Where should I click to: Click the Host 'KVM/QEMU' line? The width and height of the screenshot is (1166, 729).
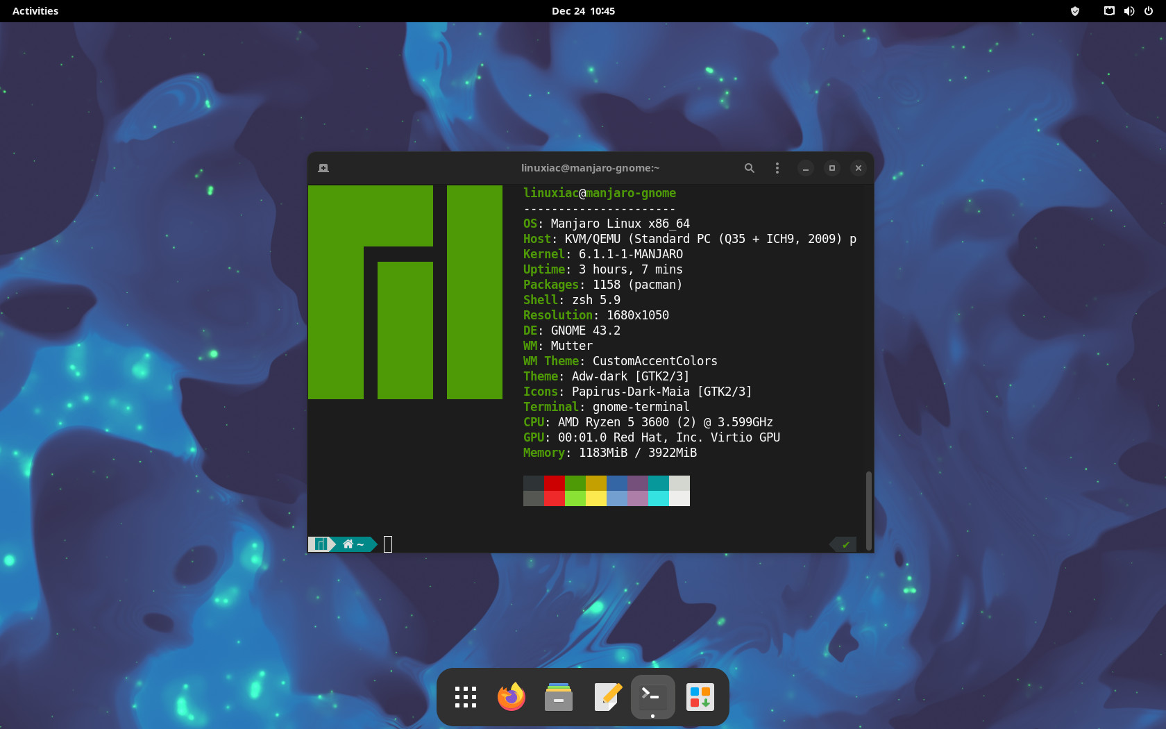(690, 239)
